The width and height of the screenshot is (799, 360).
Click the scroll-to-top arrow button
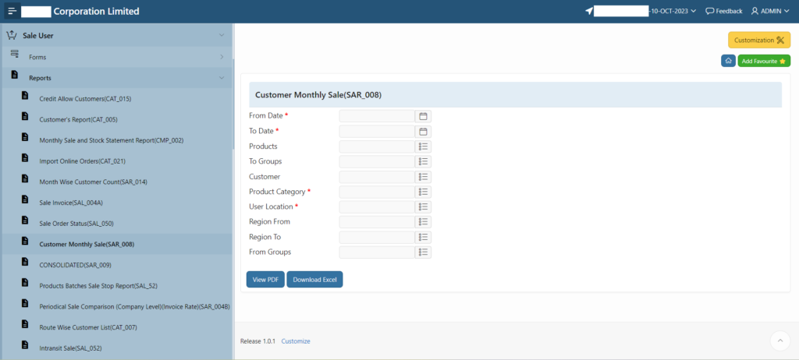pos(780,341)
